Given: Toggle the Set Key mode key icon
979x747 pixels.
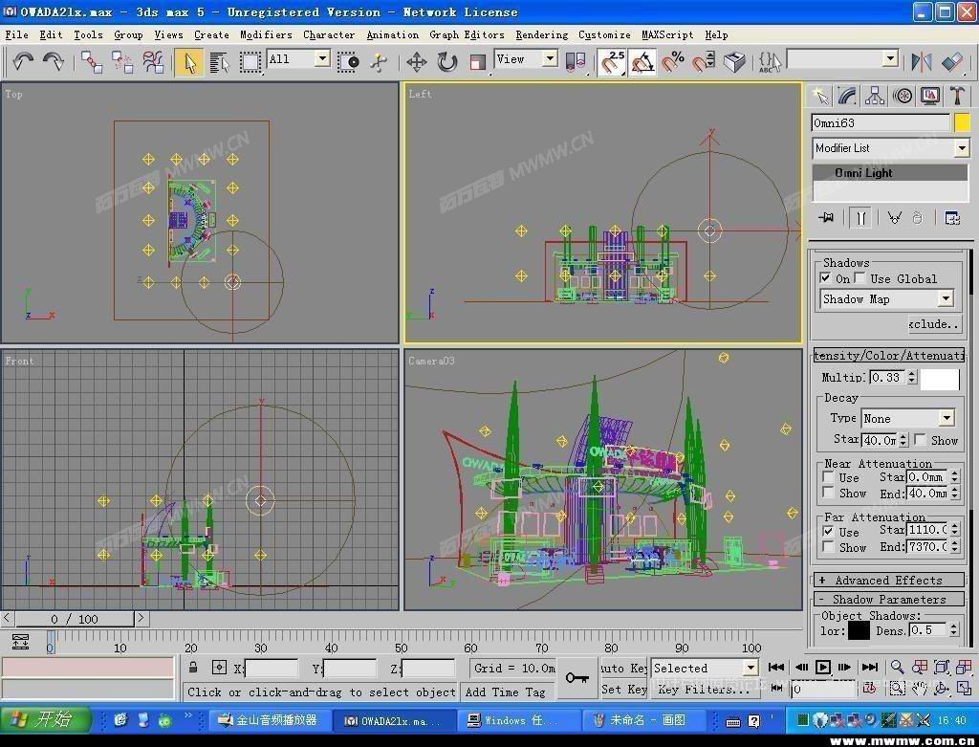Looking at the screenshot, I should coord(577,678).
